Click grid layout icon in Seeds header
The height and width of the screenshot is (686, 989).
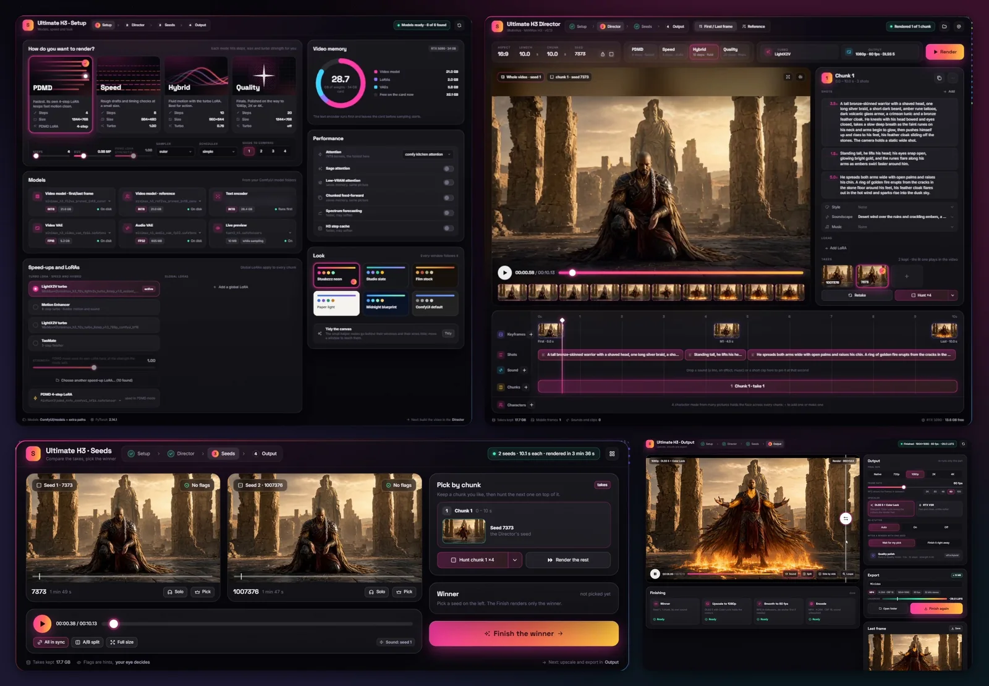pos(612,454)
